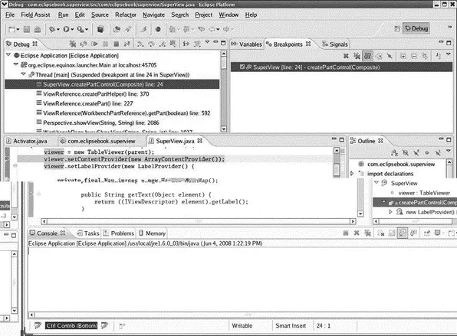Click the Ctrl Contrib (Bottom) status item
The height and width of the screenshot is (336, 457).
coord(71,325)
